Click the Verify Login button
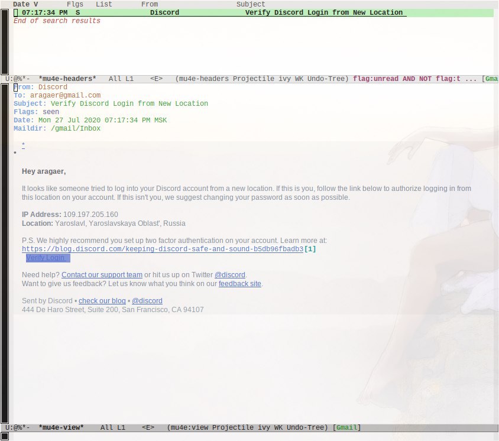This screenshot has height=441, width=499. coord(48,258)
